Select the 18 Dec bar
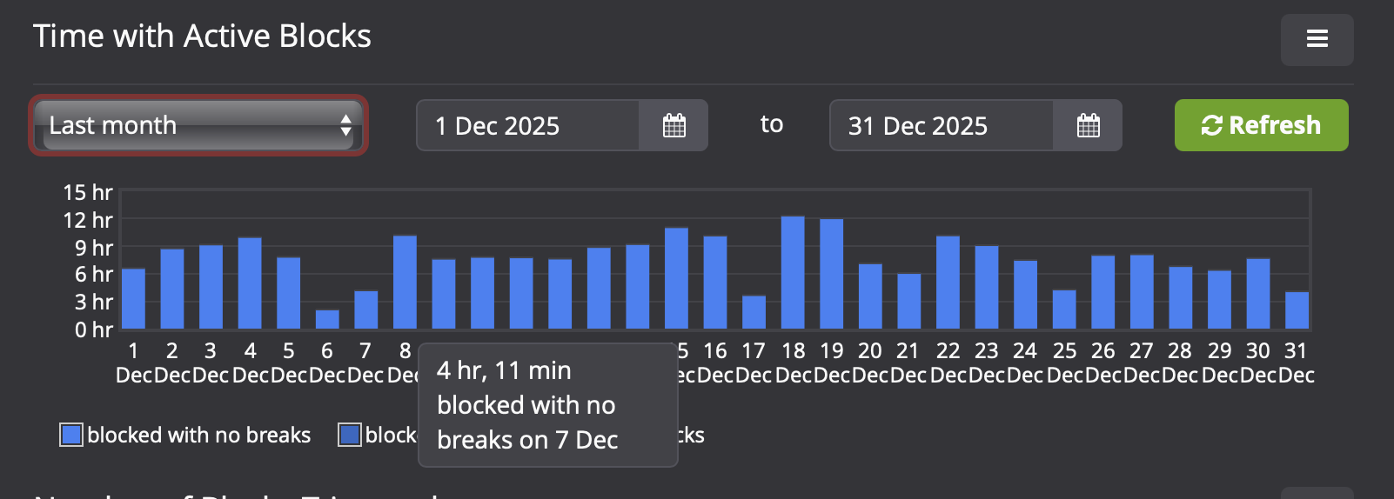1394x499 pixels. coord(793,273)
